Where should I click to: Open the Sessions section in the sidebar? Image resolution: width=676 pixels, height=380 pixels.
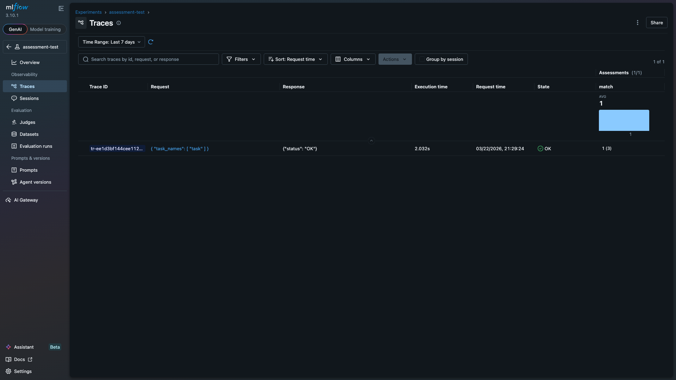click(x=29, y=98)
